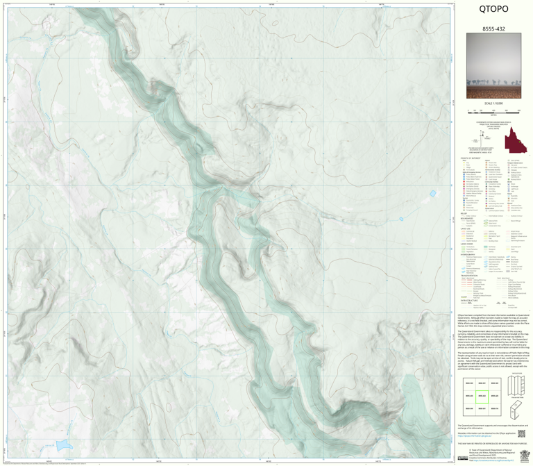This screenshot has height=466, width=533.
Task: Click the large blue water body at the map's bottom left
Action: click(x=64, y=444)
